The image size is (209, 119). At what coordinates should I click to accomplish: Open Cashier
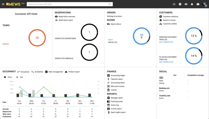(114, 90)
